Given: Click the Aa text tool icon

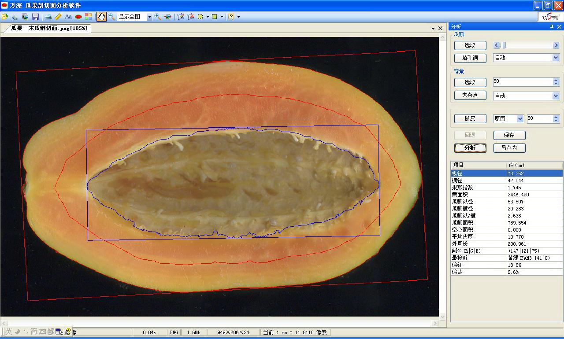Looking at the screenshot, I should click(x=68, y=17).
